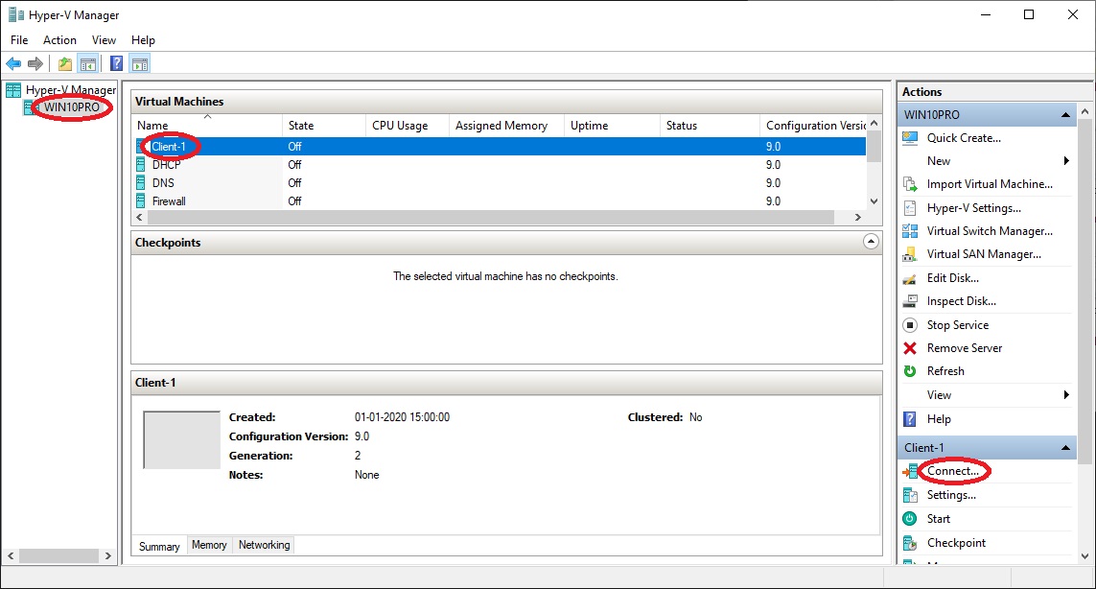
Task: Click the Virtual Machines list scroll-down arrow
Action: pyautogui.click(x=874, y=201)
